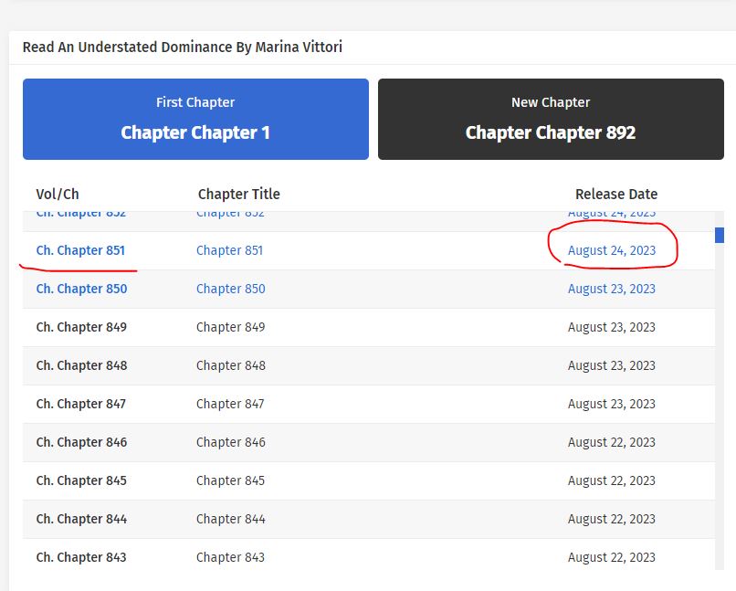Click the Chapter 850 title link

(x=230, y=289)
